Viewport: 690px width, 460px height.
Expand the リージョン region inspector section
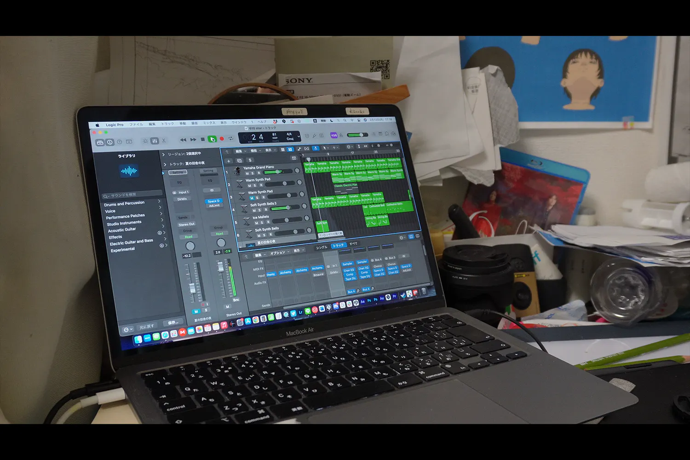tap(163, 155)
